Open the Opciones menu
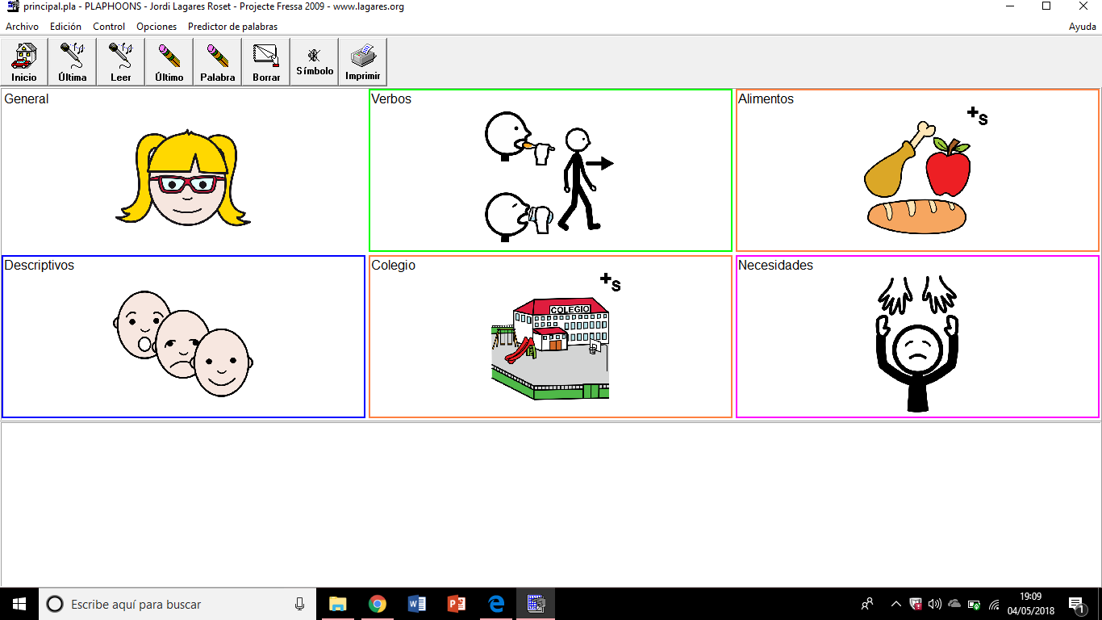Screen dimensions: 1102x620 [x=157, y=27]
